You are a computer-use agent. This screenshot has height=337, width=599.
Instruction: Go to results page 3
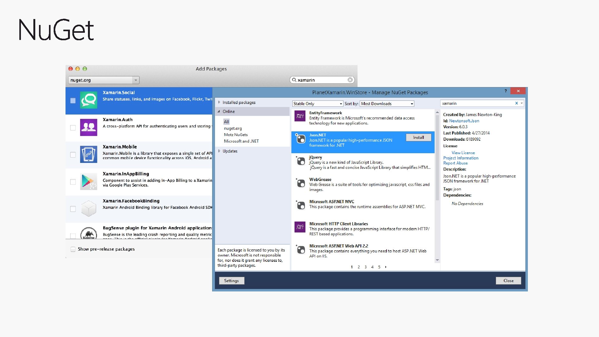(366, 267)
